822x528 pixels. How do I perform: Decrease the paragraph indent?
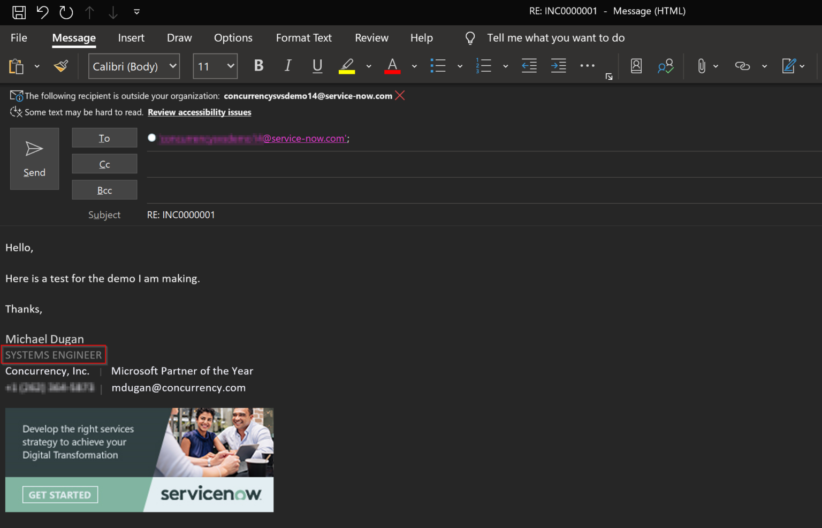coord(529,66)
